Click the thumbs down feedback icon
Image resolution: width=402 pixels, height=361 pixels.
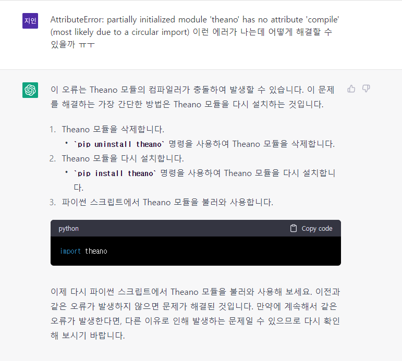pyautogui.click(x=366, y=89)
